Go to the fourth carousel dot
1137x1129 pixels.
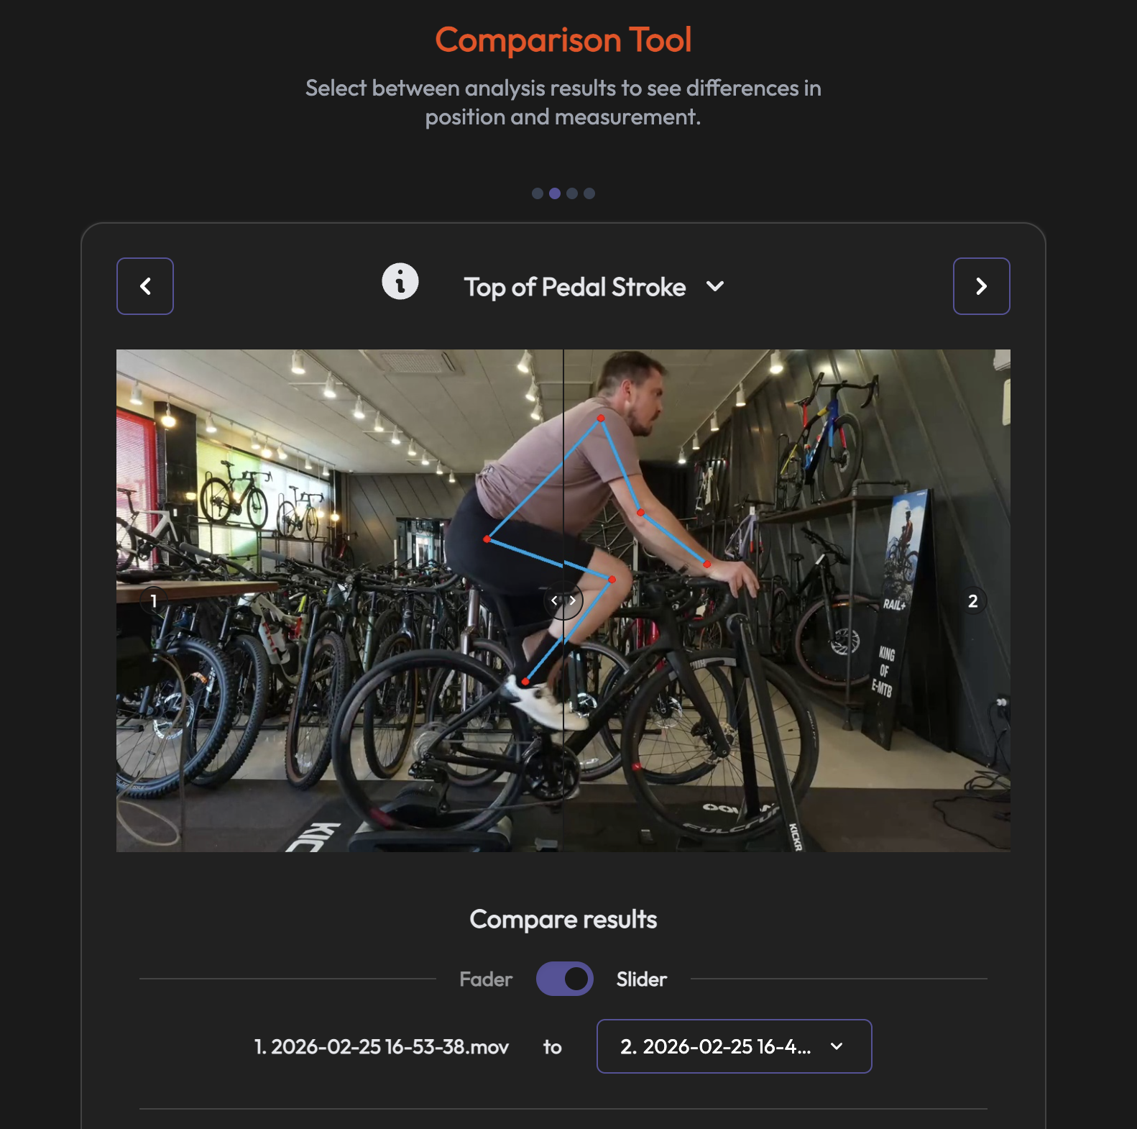click(589, 193)
